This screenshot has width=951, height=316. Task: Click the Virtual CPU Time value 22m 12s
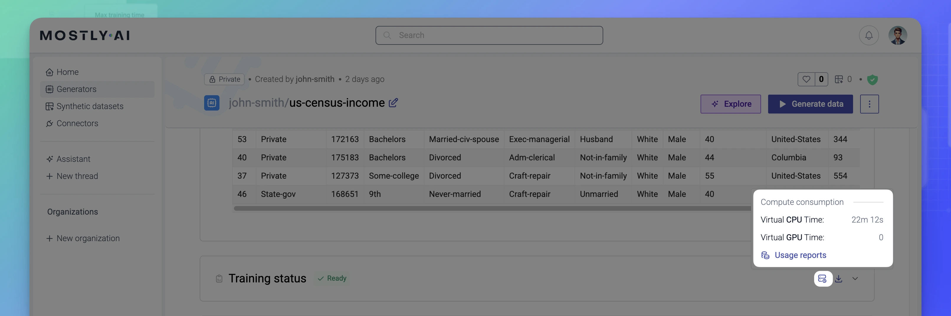(867, 220)
